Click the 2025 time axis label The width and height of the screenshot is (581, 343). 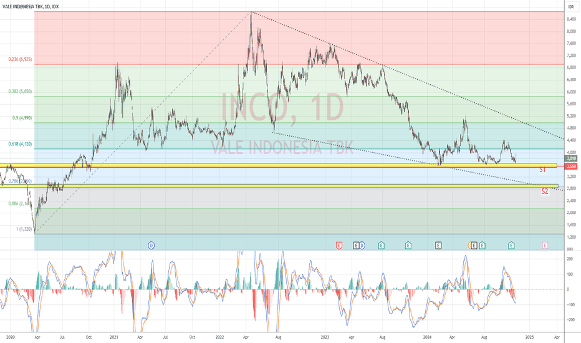(529, 337)
